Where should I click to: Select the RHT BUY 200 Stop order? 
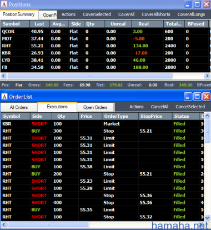point(102,174)
